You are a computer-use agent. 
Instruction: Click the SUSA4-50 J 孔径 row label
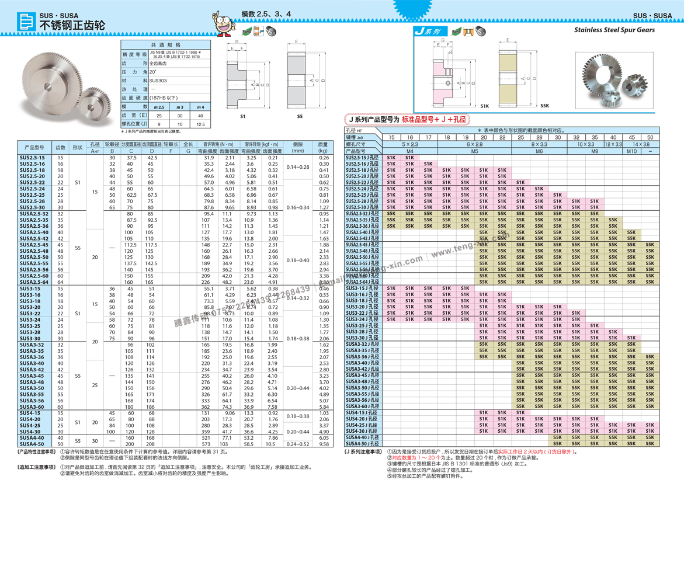(362, 444)
